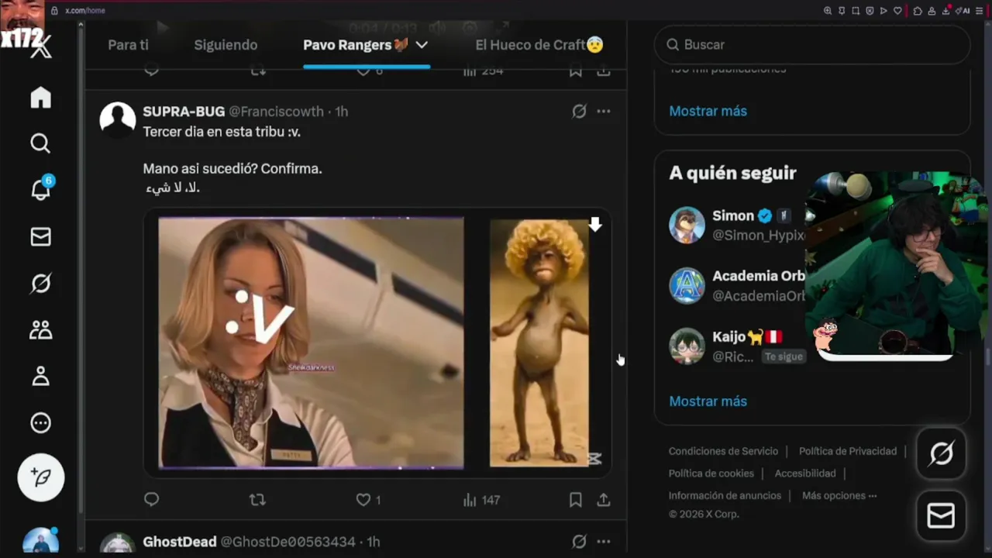
Task: Open the More circle menu in sidebar
Action: point(40,423)
